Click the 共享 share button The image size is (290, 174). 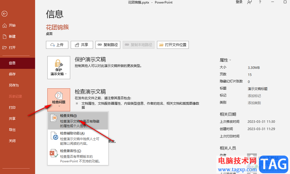[x=82, y=45]
